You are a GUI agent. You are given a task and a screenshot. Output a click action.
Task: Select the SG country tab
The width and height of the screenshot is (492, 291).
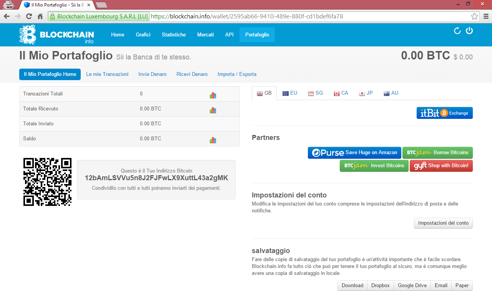tap(316, 93)
